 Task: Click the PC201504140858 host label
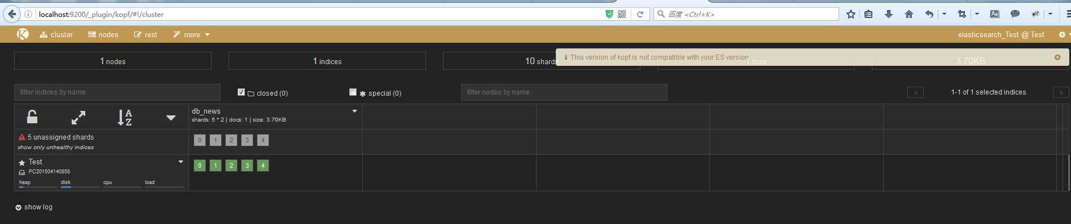[49, 172]
